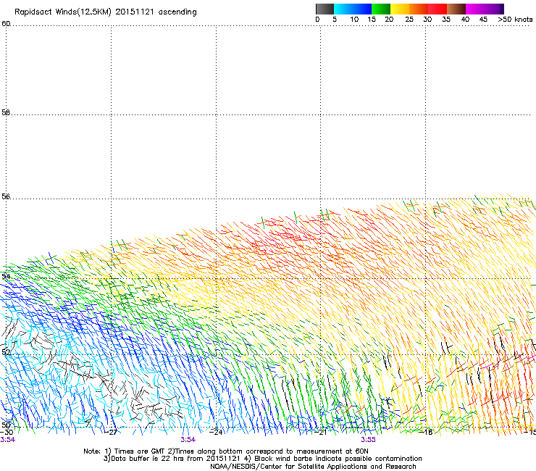The height and width of the screenshot is (471, 536).
Task: Click the '>50 knots' legend label
Action: click(515, 20)
